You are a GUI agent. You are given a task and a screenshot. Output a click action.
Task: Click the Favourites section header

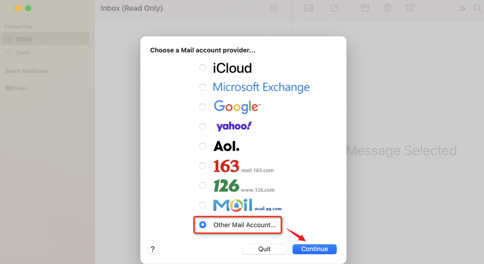19,26
